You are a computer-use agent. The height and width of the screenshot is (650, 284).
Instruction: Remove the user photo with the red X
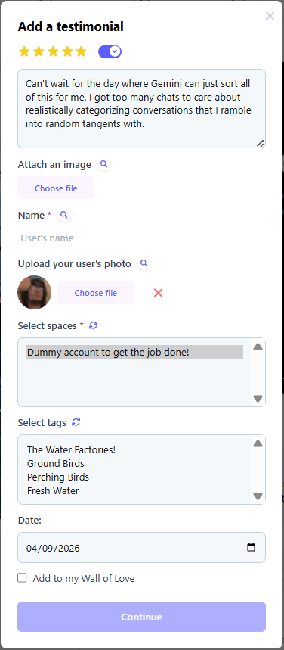pos(158,293)
